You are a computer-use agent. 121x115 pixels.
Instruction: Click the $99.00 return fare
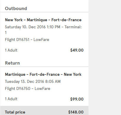coord(77,99)
